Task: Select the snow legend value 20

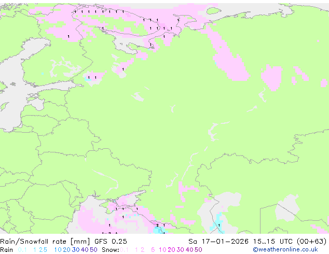Action: [x=171, y=250]
